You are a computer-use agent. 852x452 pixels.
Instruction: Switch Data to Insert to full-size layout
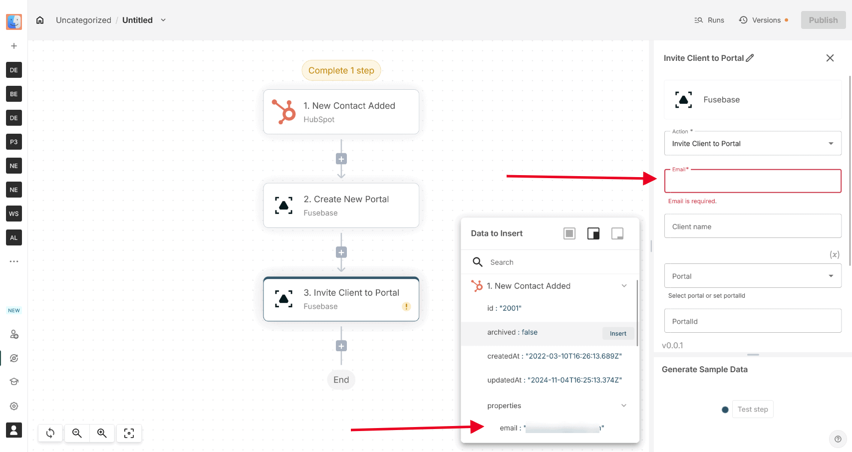[569, 233]
